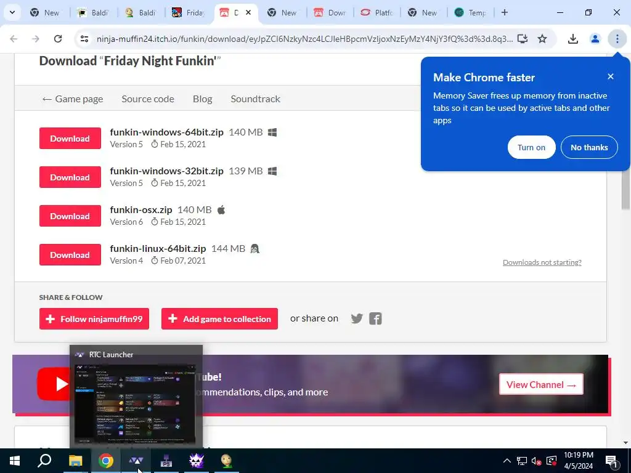Bookmark this page with the star
The image size is (631, 473).
(x=542, y=39)
